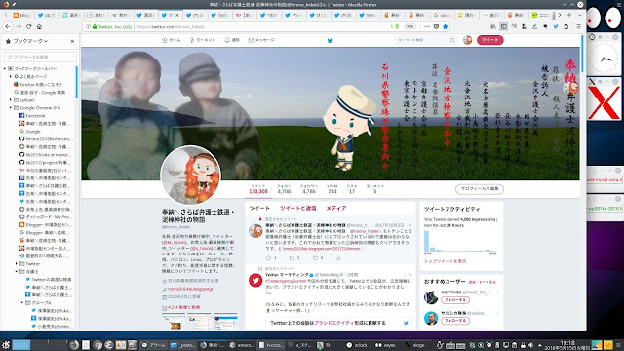Close the bookmarks sidebar with X
Screen dimensions: 624x351
click(x=72, y=41)
